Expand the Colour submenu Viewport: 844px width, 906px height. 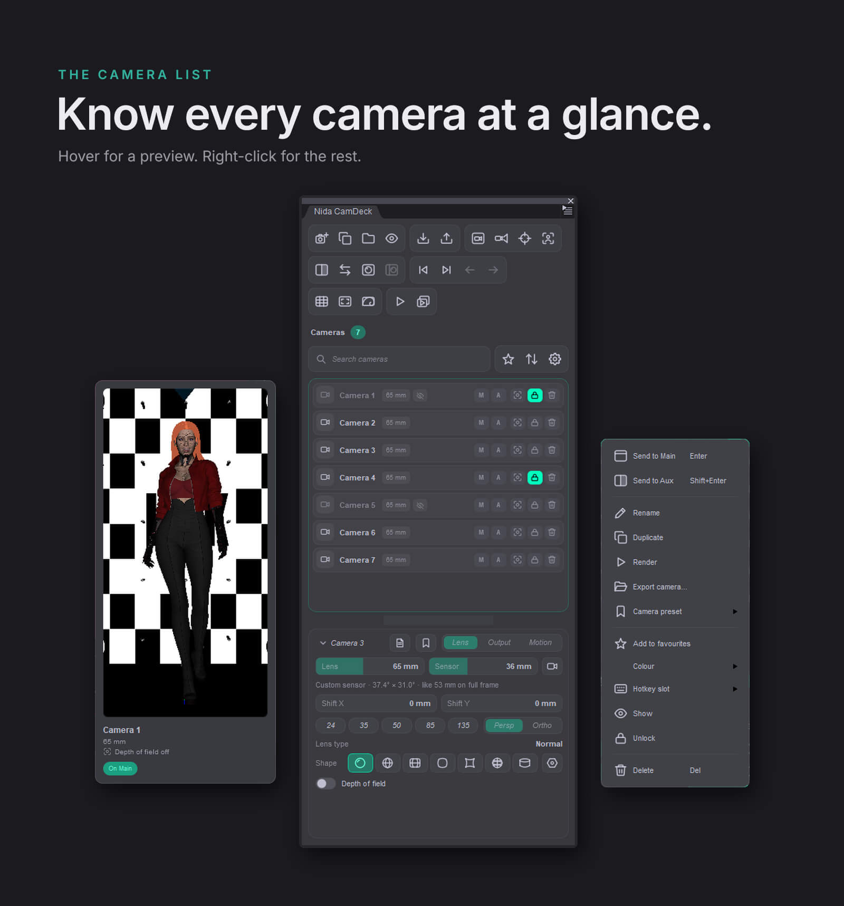point(675,666)
